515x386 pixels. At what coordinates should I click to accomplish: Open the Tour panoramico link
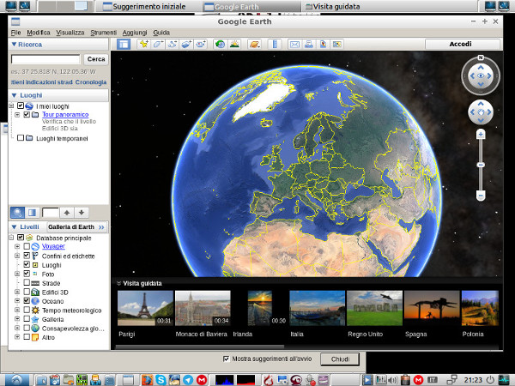(x=65, y=114)
